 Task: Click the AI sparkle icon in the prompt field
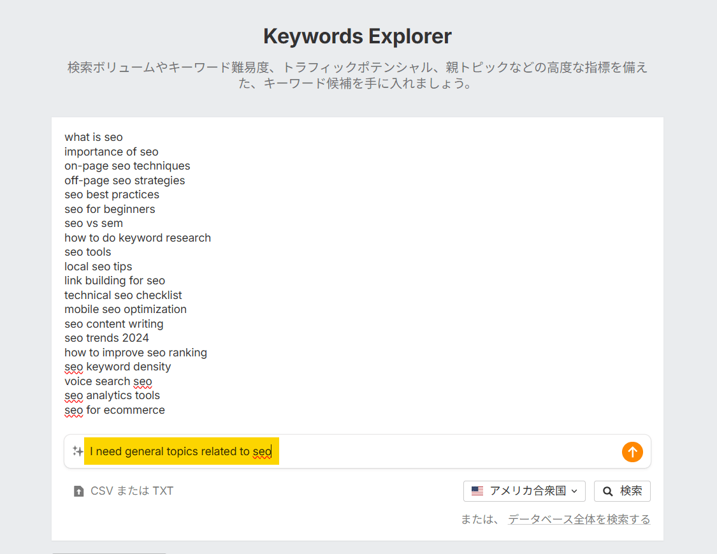tap(78, 451)
